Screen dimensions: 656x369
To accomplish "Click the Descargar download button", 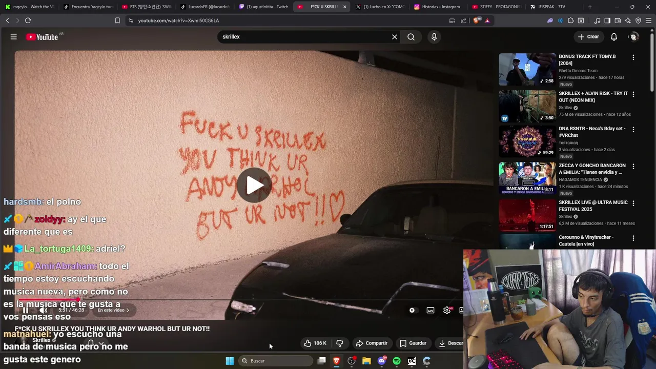I will tap(450, 343).
